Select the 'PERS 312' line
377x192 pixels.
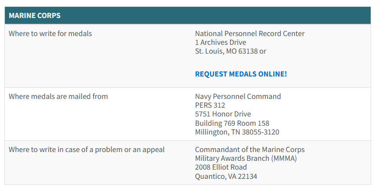point(210,105)
